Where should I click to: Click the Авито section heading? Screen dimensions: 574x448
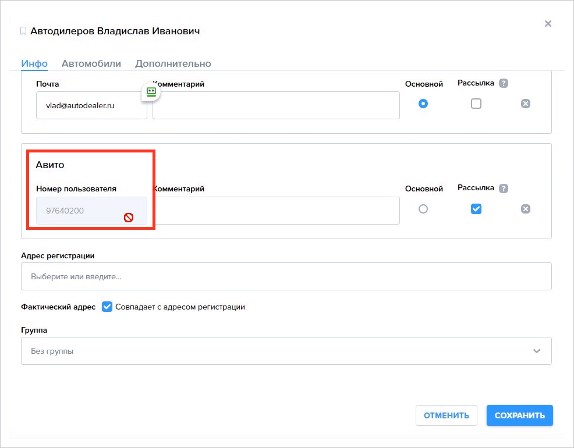click(x=50, y=165)
